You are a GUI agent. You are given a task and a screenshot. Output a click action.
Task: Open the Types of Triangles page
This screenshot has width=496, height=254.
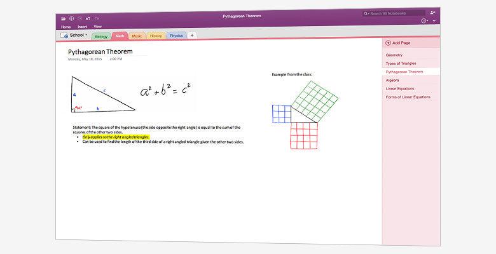(400, 63)
